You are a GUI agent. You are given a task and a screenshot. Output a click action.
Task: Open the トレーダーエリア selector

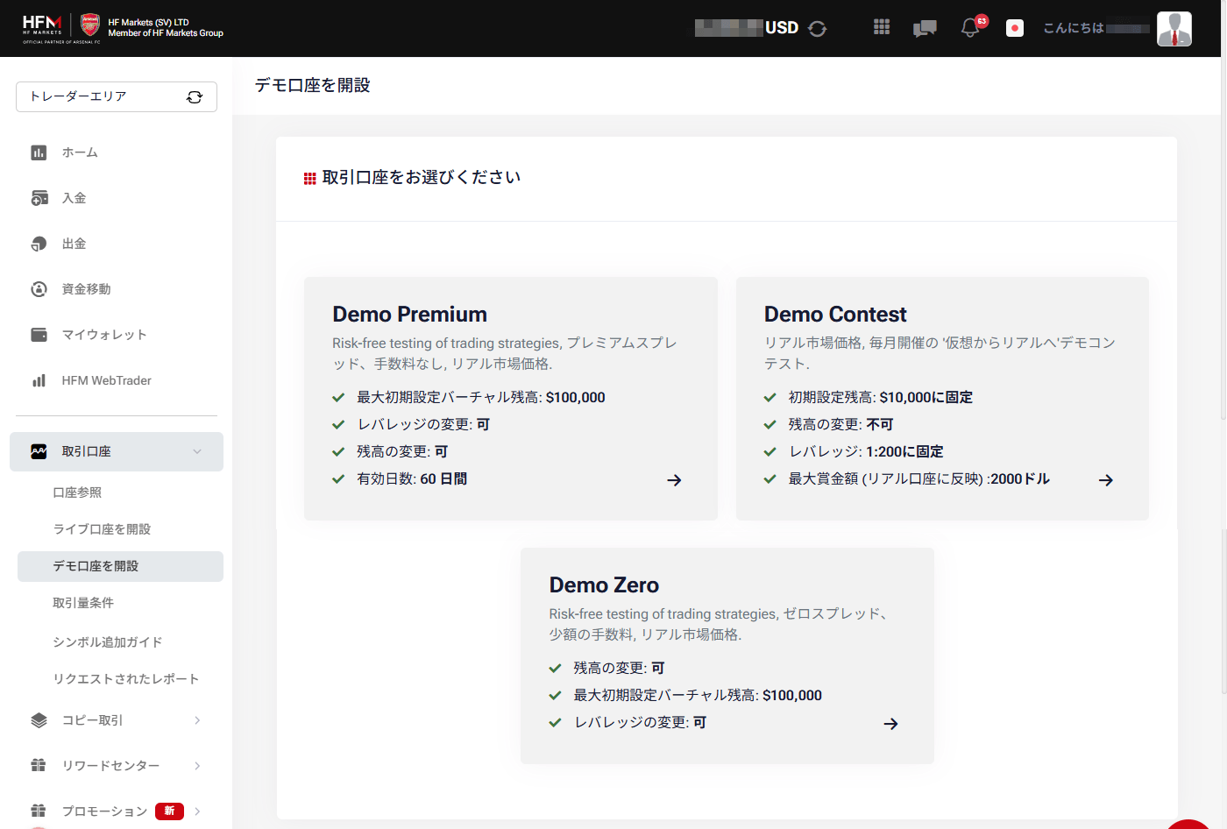pyautogui.click(x=117, y=97)
